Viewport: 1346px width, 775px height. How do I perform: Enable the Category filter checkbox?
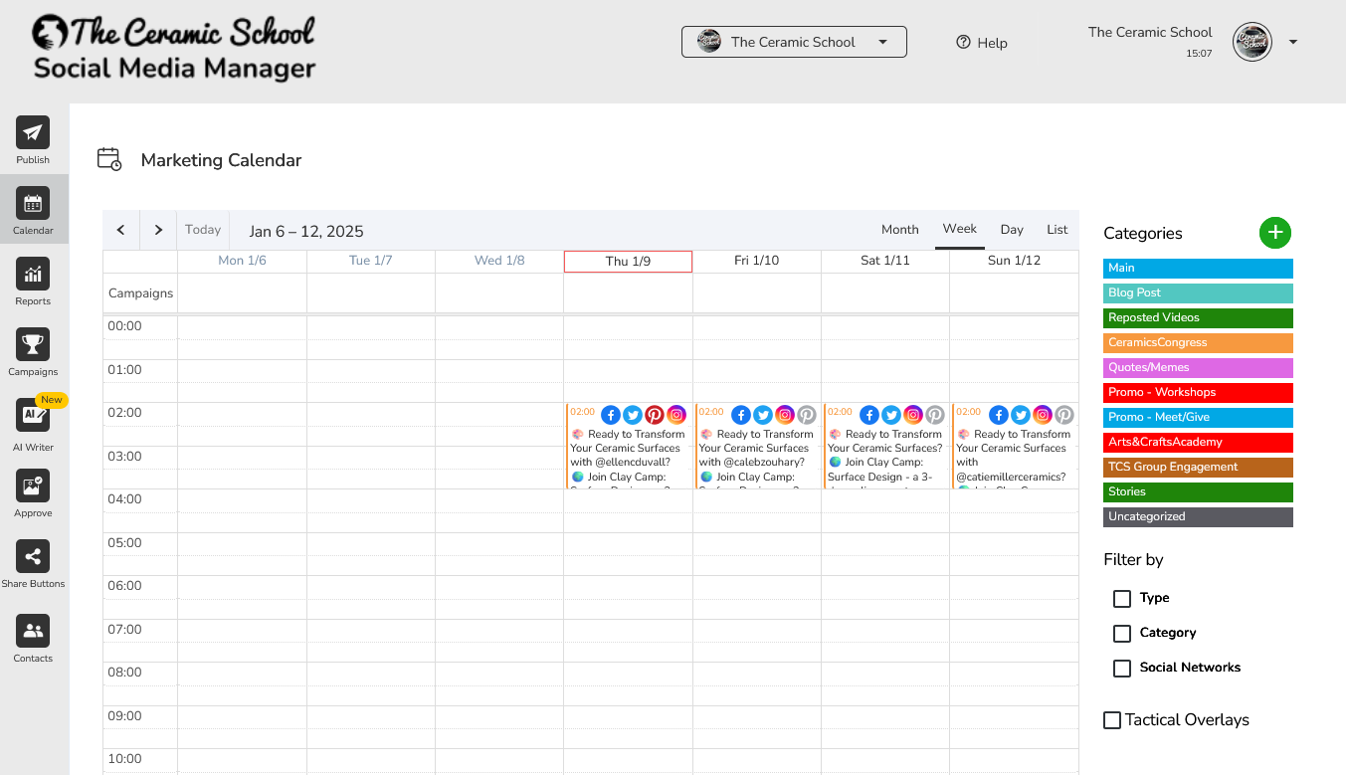click(1122, 634)
